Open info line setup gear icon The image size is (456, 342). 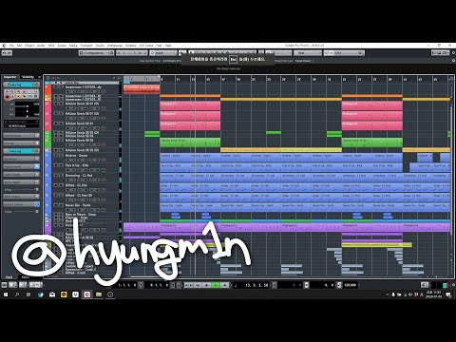(453, 61)
